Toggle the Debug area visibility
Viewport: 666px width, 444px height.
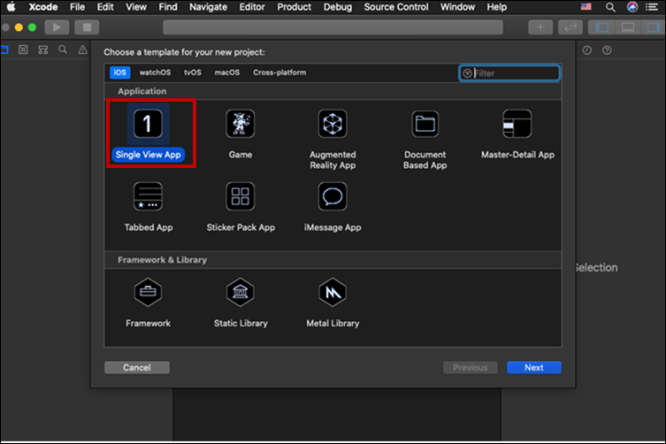coord(627,27)
